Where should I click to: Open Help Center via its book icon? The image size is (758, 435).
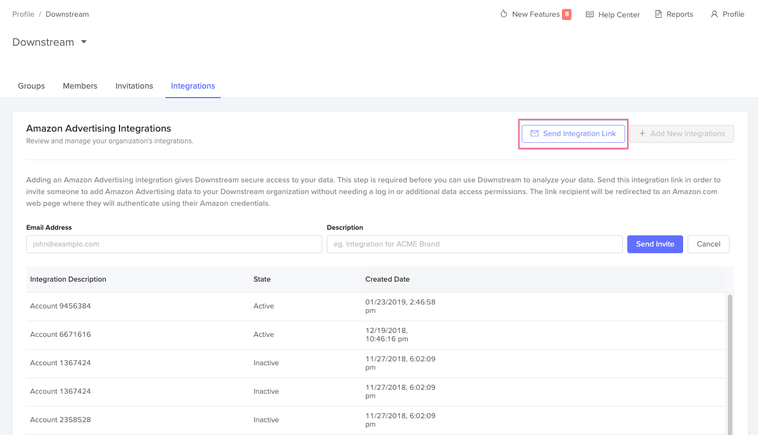[590, 14]
